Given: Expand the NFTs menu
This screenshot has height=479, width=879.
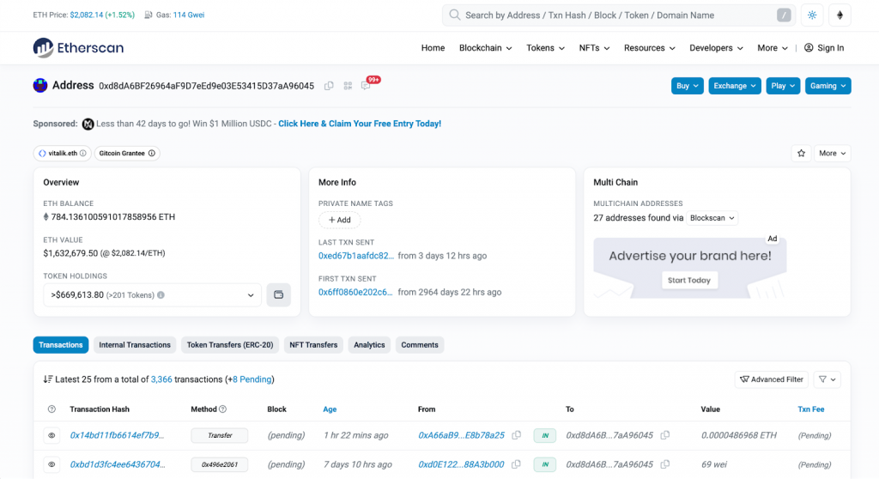Looking at the screenshot, I should pyautogui.click(x=594, y=48).
